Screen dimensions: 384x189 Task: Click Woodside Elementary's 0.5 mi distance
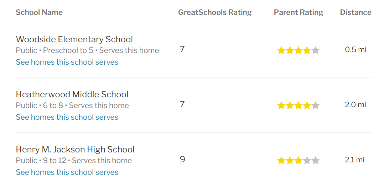(x=356, y=50)
